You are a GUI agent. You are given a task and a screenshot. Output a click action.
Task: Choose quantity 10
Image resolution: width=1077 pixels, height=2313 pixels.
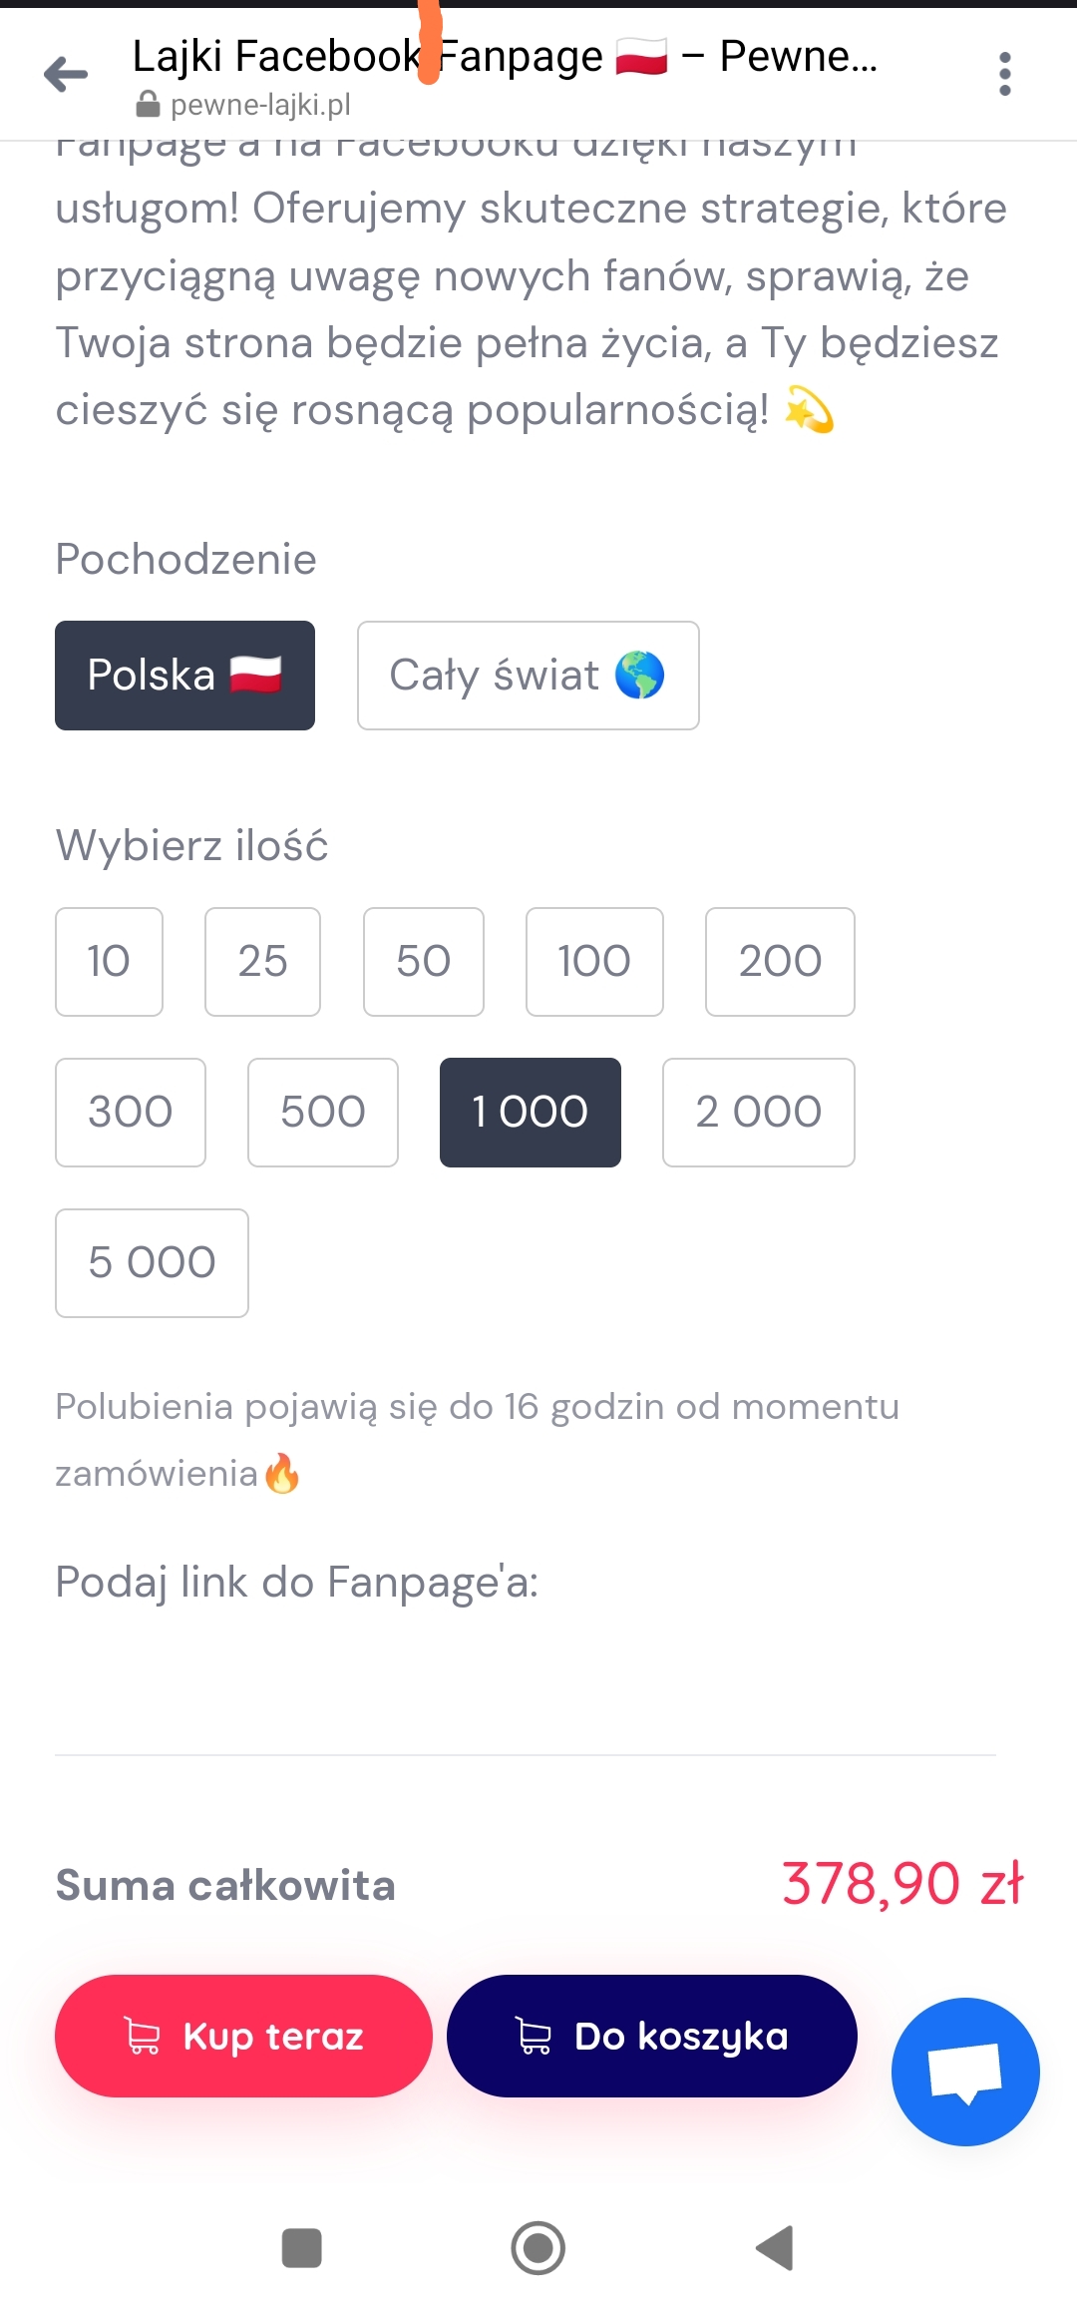[x=109, y=962]
